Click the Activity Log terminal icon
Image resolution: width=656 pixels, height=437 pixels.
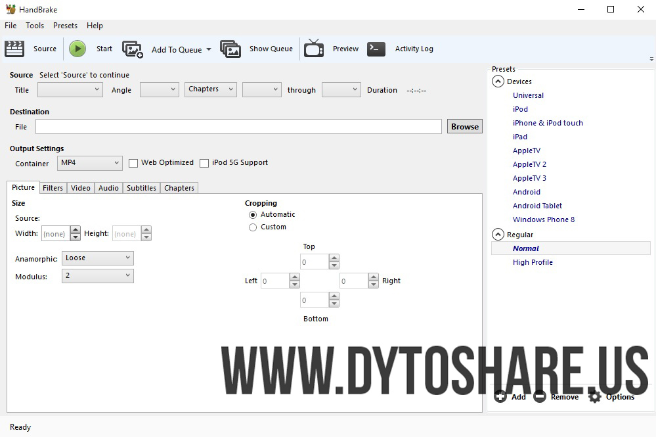coord(376,49)
